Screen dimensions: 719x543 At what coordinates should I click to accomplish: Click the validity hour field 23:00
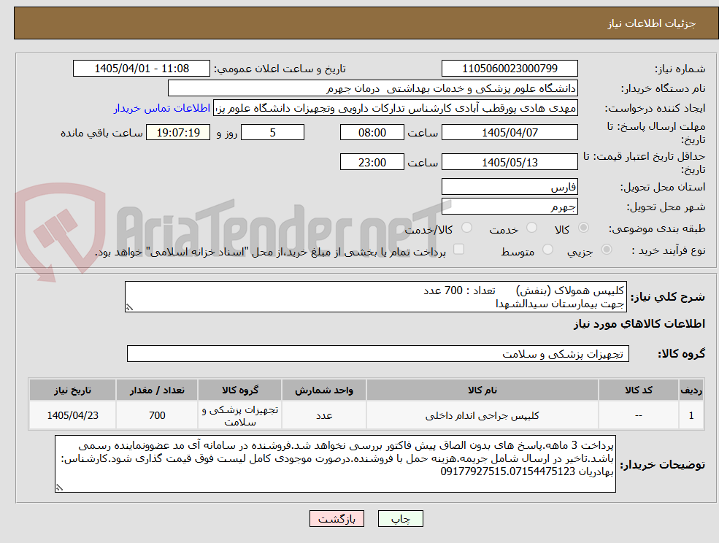[x=372, y=162]
